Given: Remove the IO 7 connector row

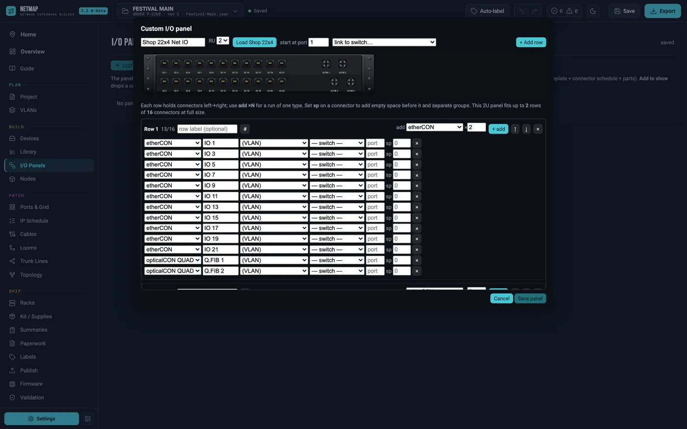Looking at the screenshot, I should click(417, 175).
